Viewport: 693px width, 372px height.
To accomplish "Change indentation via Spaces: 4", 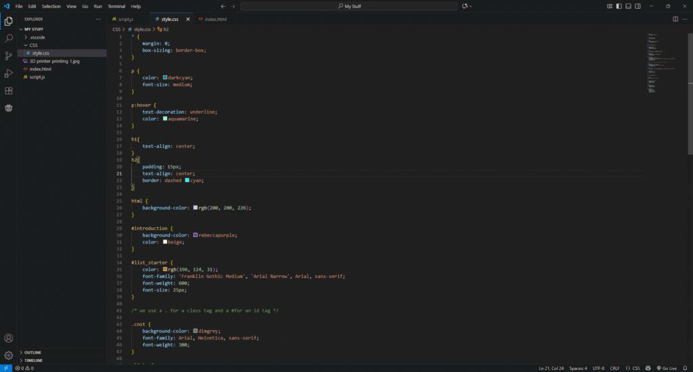I will (577, 368).
